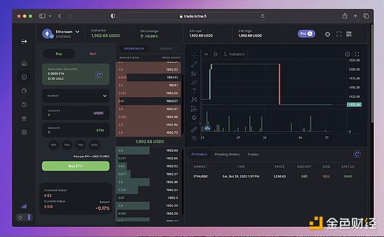Focus the ETH amount input field
Screen dimensions: 384x237
76,130
